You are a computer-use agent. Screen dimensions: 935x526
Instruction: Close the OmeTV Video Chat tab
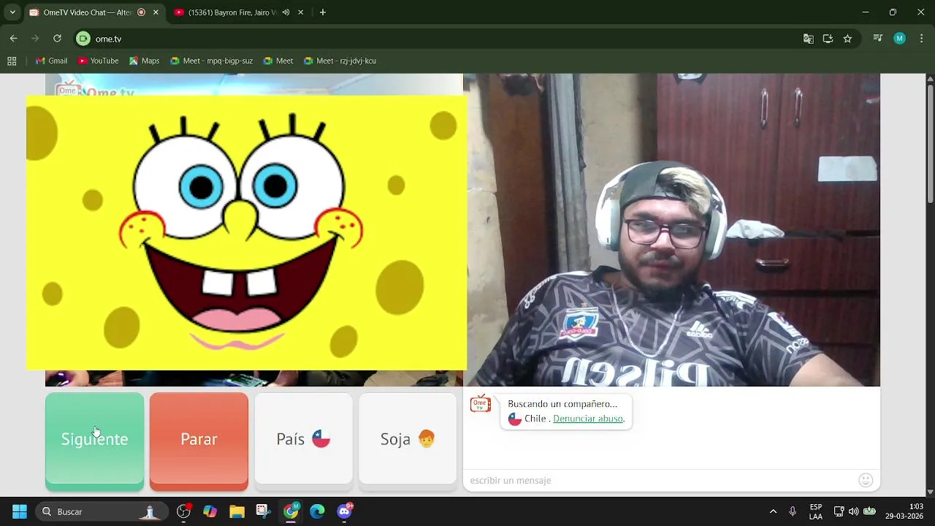[156, 12]
